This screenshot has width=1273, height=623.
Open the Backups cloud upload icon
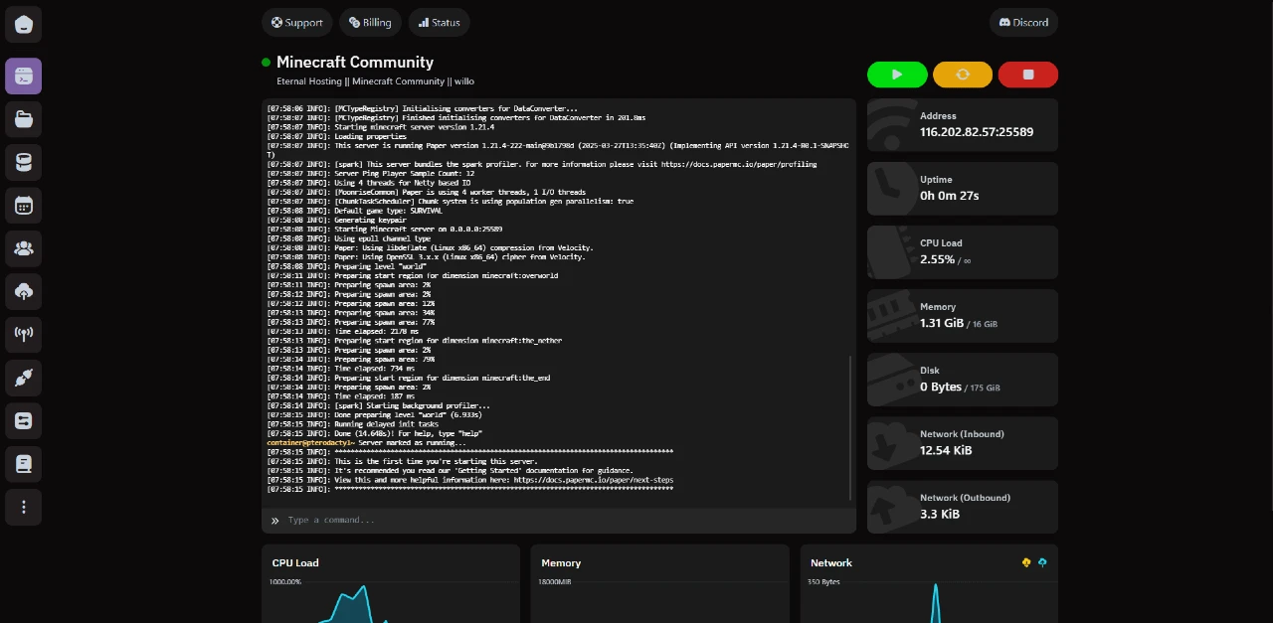pos(24,291)
